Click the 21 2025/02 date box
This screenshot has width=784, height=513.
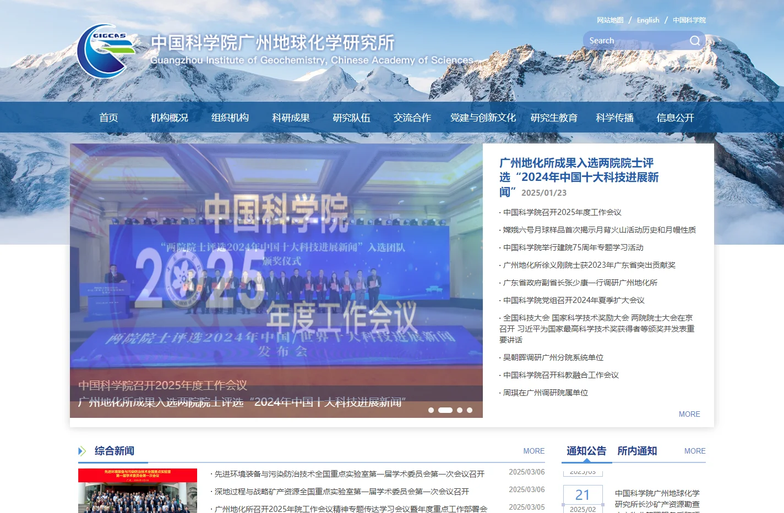(582, 499)
